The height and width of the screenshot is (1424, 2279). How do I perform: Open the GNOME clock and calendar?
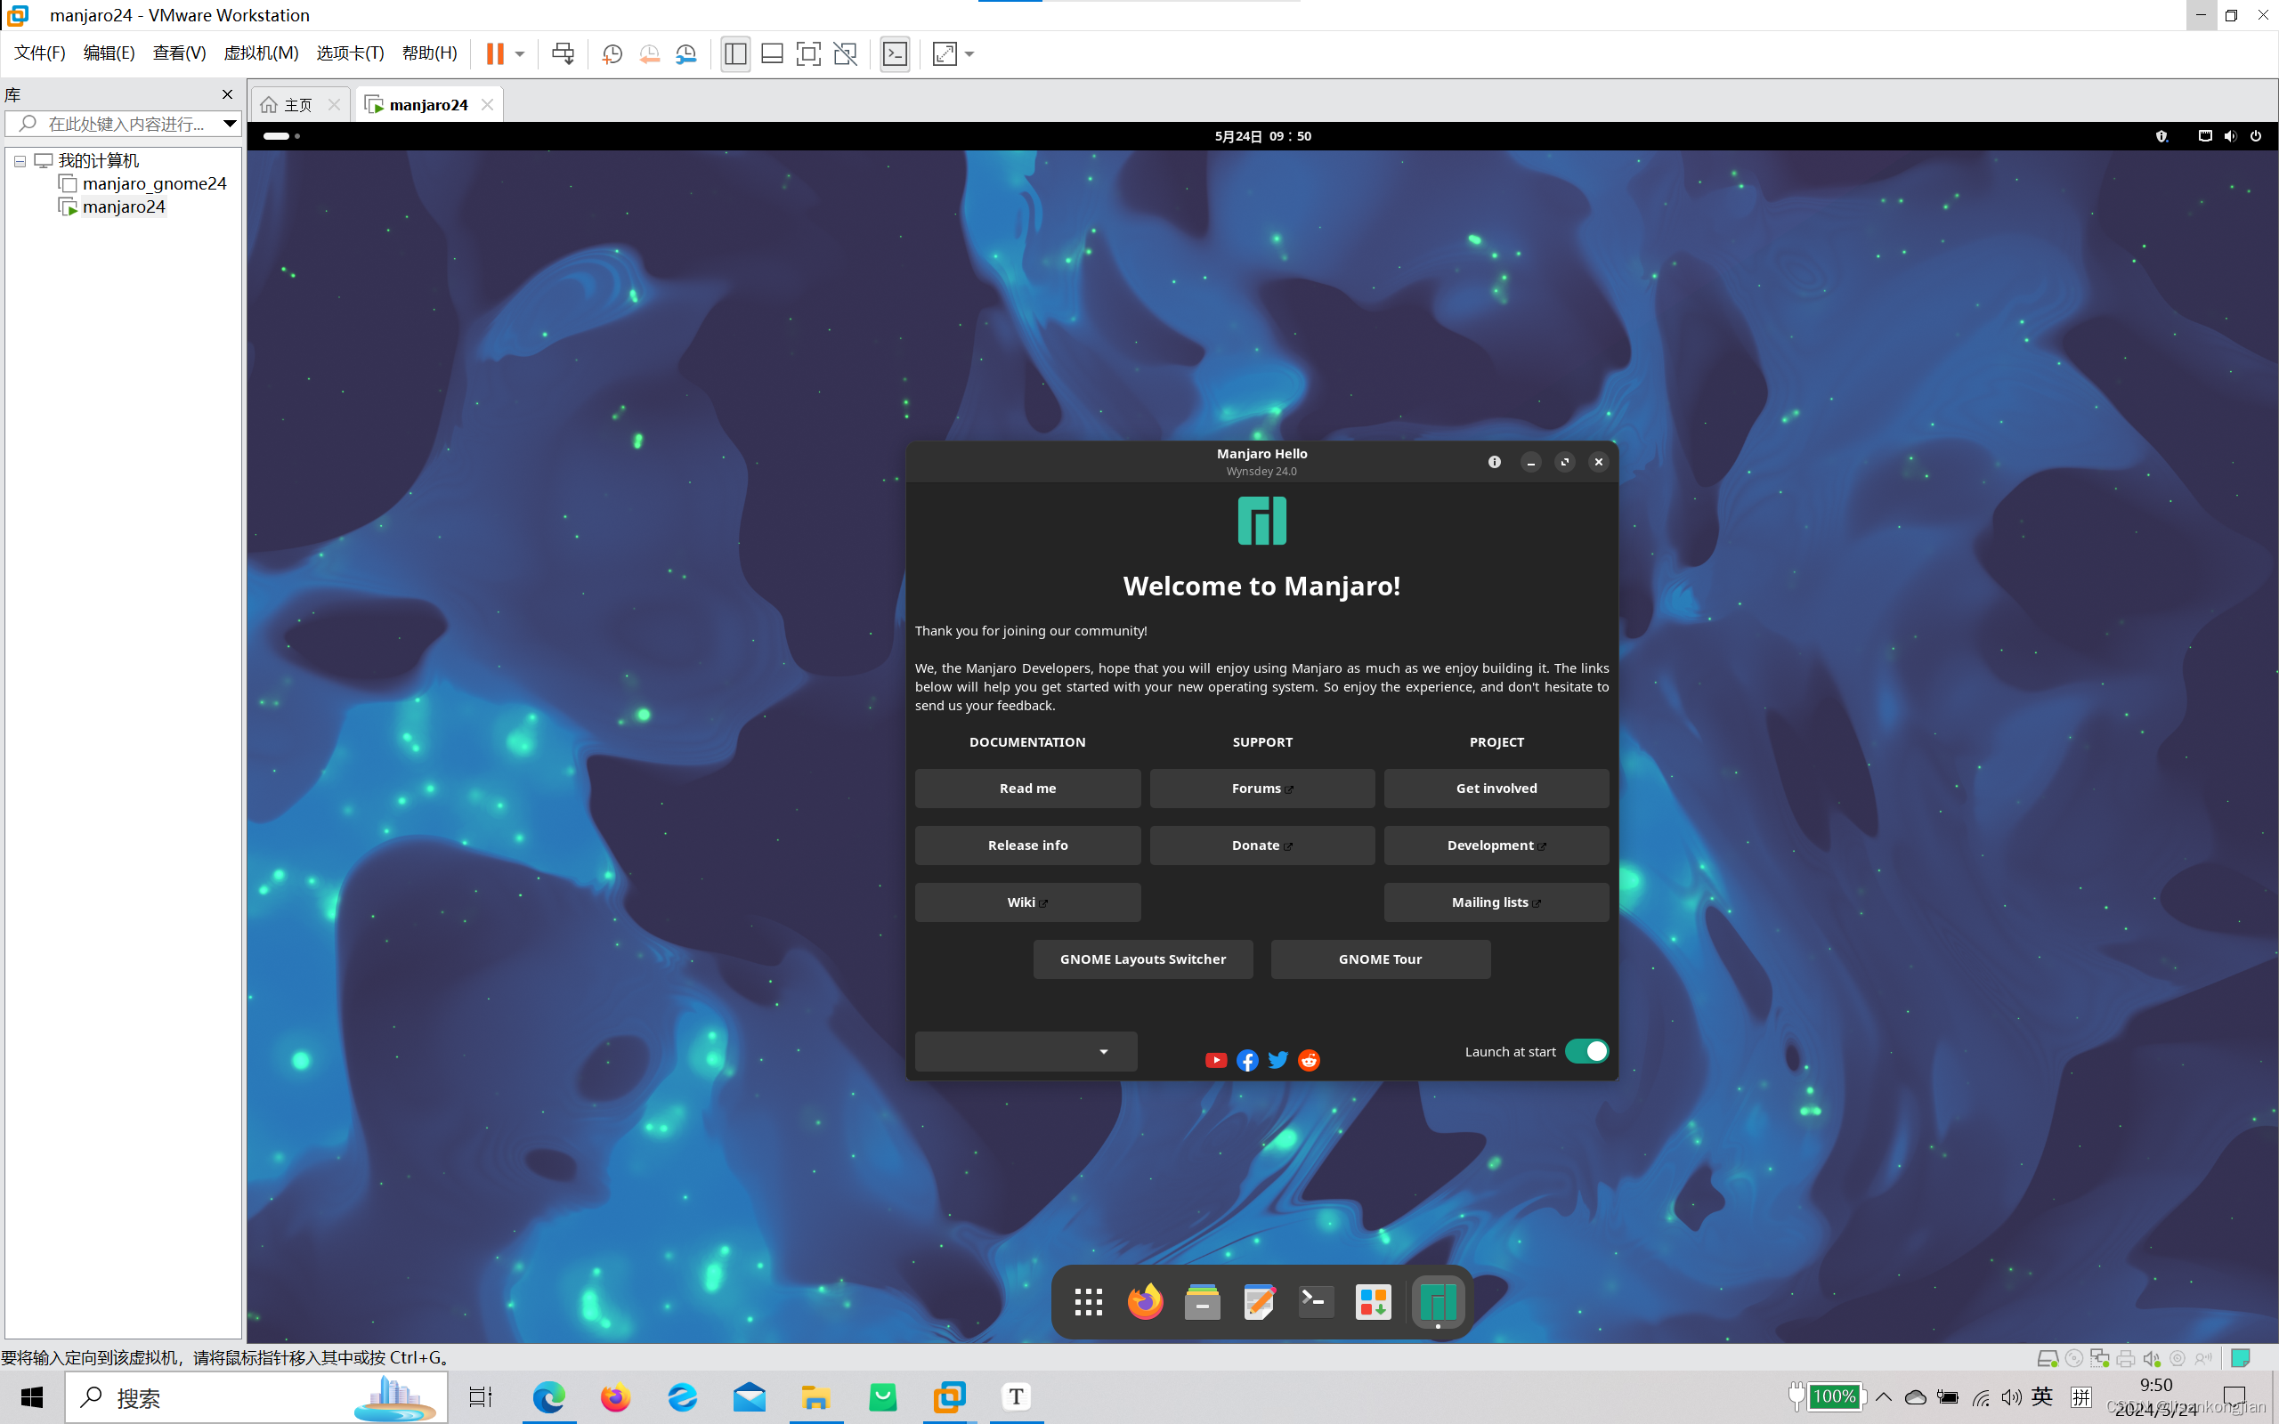(1262, 135)
